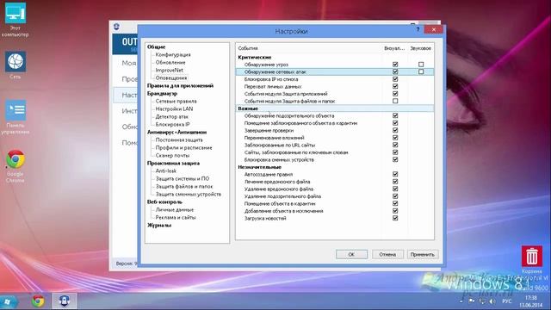Open the Этот компьютер desktop icon
Screen dimensions: 551x310
click(x=15, y=20)
